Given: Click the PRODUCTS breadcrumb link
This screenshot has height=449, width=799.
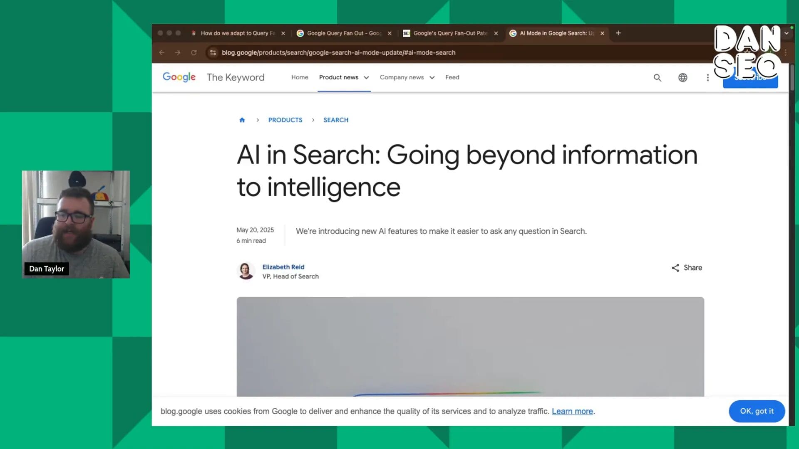Looking at the screenshot, I should point(285,120).
